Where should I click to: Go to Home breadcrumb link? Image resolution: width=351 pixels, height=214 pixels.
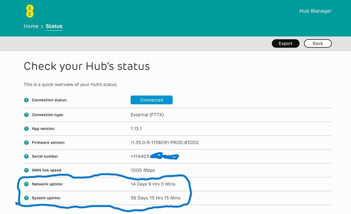pos(31,26)
